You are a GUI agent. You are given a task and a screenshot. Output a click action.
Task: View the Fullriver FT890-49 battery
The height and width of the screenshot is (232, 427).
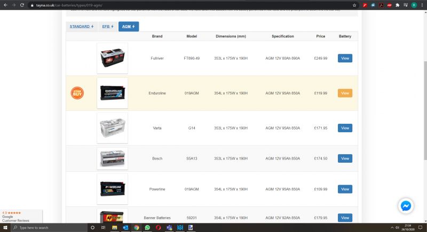(345, 58)
